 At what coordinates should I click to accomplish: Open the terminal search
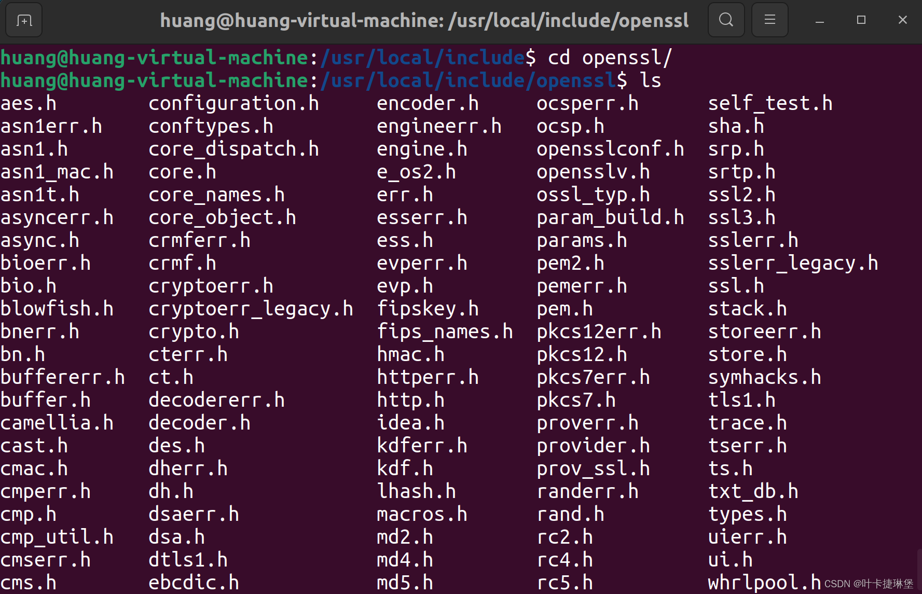726,20
